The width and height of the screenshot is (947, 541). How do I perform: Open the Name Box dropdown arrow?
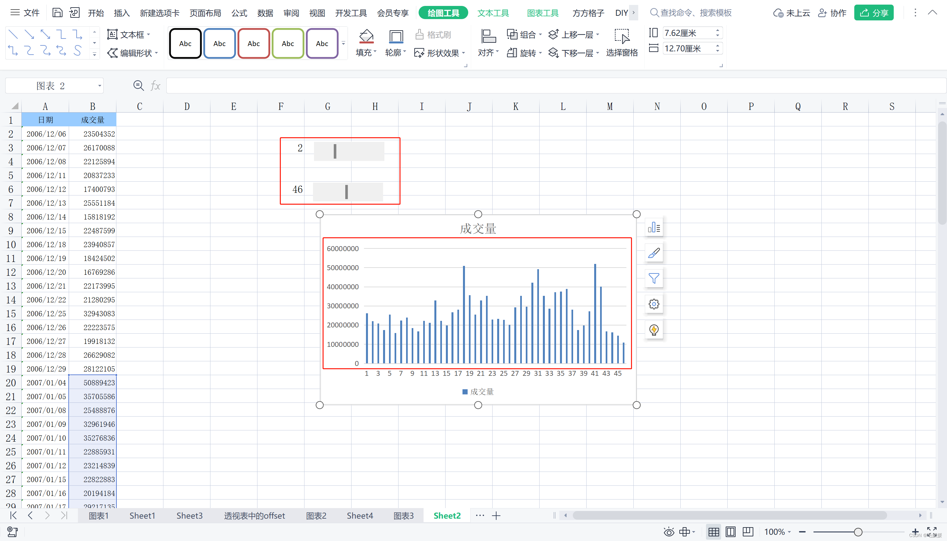[100, 86]
